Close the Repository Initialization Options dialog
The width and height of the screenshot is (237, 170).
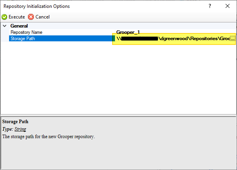(228, 6)
